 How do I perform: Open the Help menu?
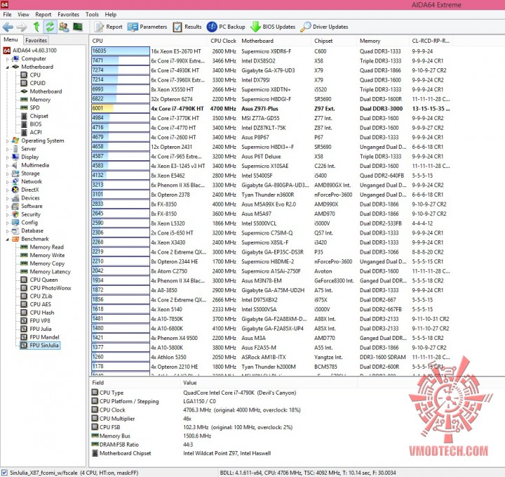point(111,15)
